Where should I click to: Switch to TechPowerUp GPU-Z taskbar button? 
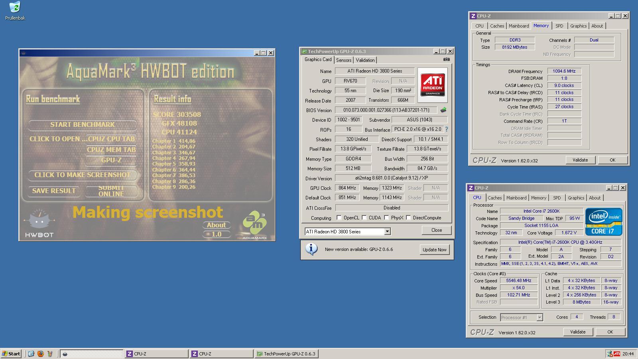point(287,353)
